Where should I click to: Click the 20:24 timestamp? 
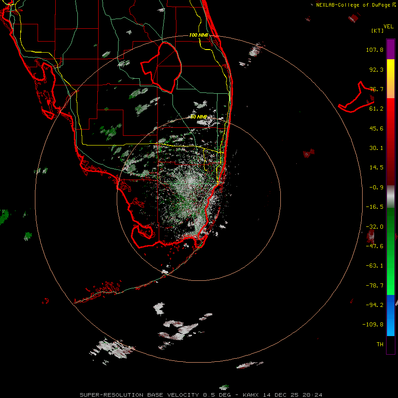(x=312, y=395)
